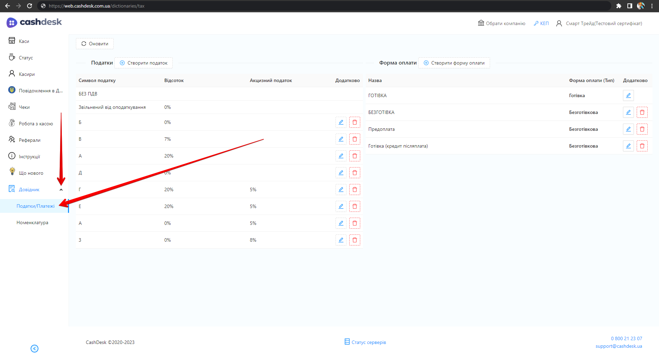Screen dimensions: 659x357
Task: Edit the Готівка (кредит післяплата) payment form
Action: (x=628, y=146)
